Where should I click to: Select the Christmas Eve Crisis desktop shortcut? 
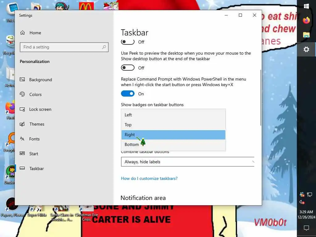tap(86, 214)
